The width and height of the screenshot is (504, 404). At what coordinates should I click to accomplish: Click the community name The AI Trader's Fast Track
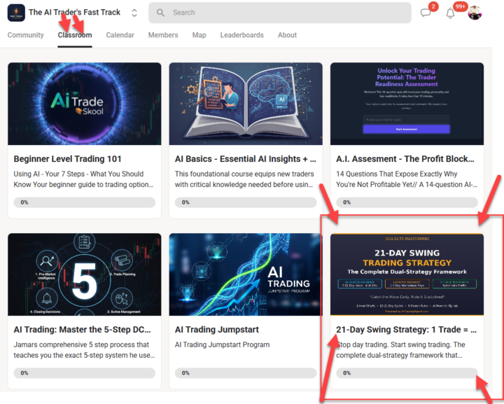point(75,12)
